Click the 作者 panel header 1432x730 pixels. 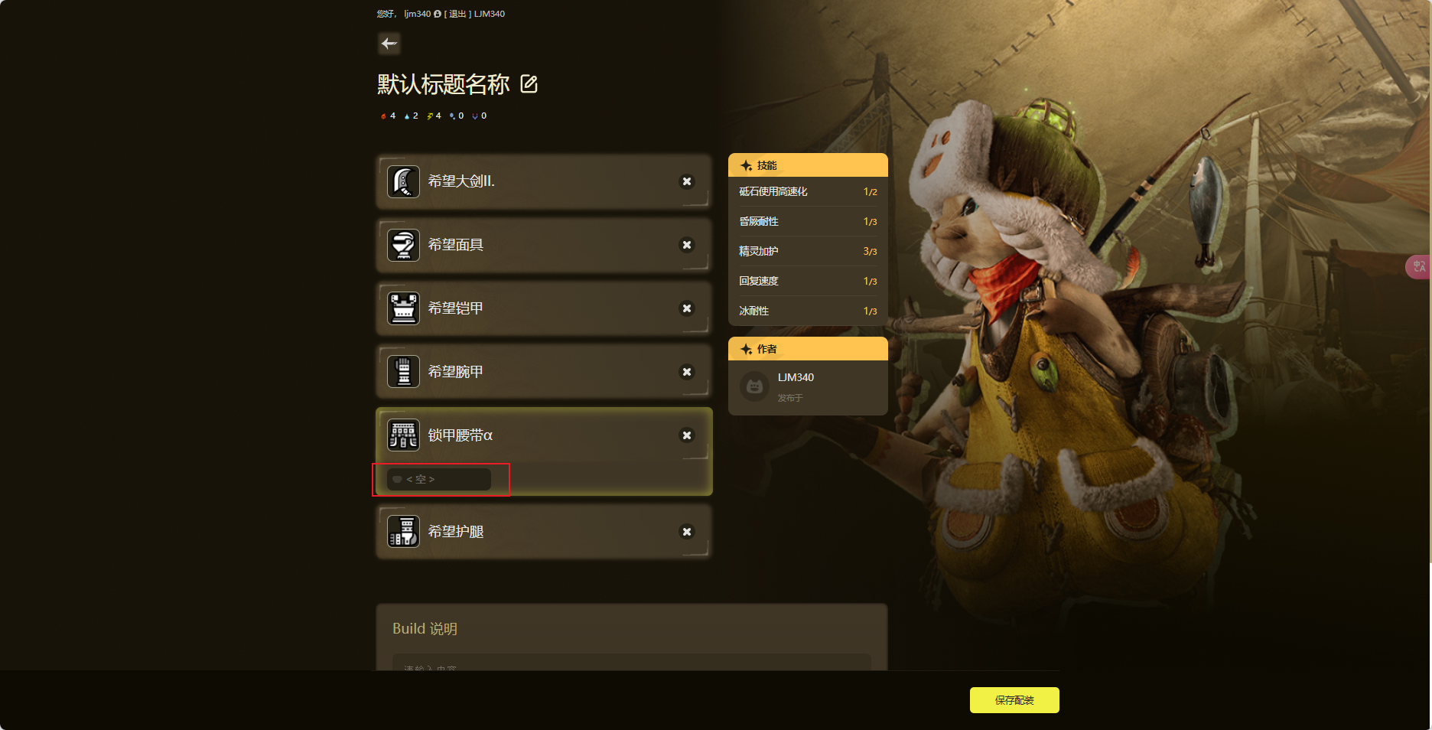click(x=808, y=349)
